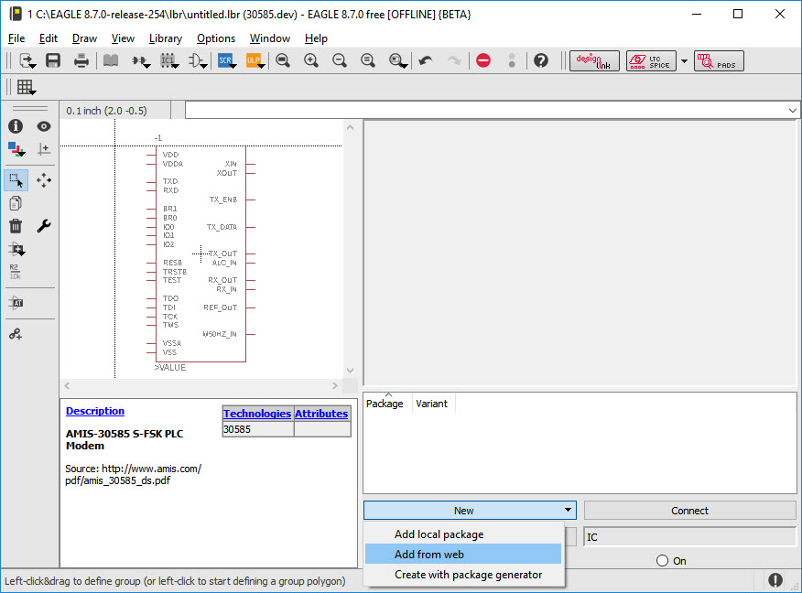Viewport: 802px width, 593px height.
Task: Select the Delete trash can tool
Action: pyautogui.click(x=16, y=226)
